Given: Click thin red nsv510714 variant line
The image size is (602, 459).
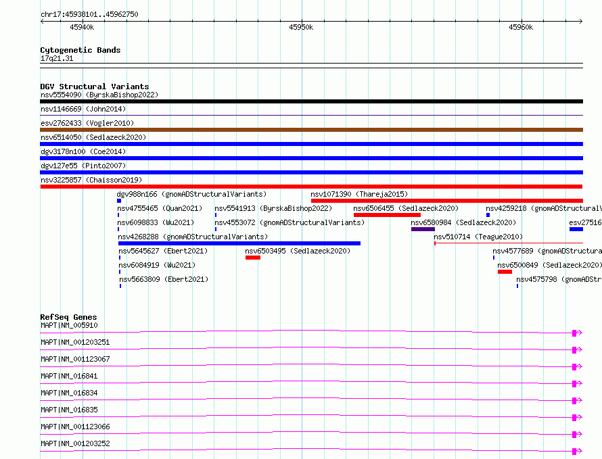Looking at the screenshot, I should 509,243.
